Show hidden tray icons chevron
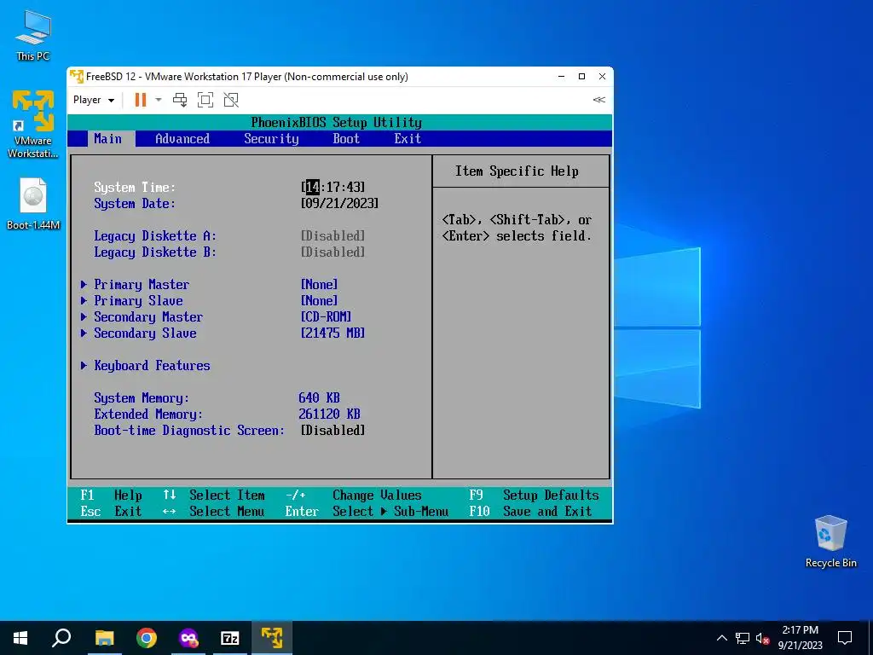Viewport: 873px width, 655px height. coord(721,638)
